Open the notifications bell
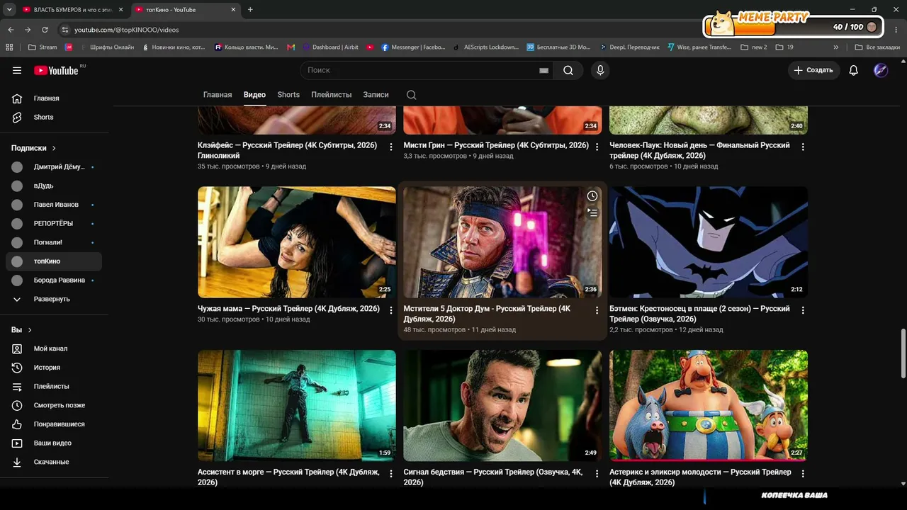Viewport: 907px width, 510px height. (854, 70)
